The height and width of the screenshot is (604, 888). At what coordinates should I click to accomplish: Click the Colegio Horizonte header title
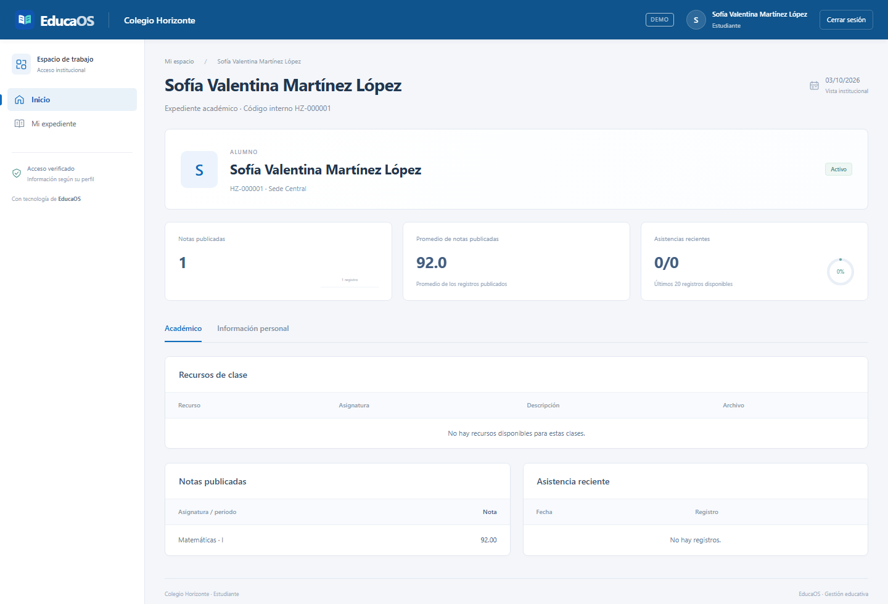pyautogui.click(x=160, y=20)
